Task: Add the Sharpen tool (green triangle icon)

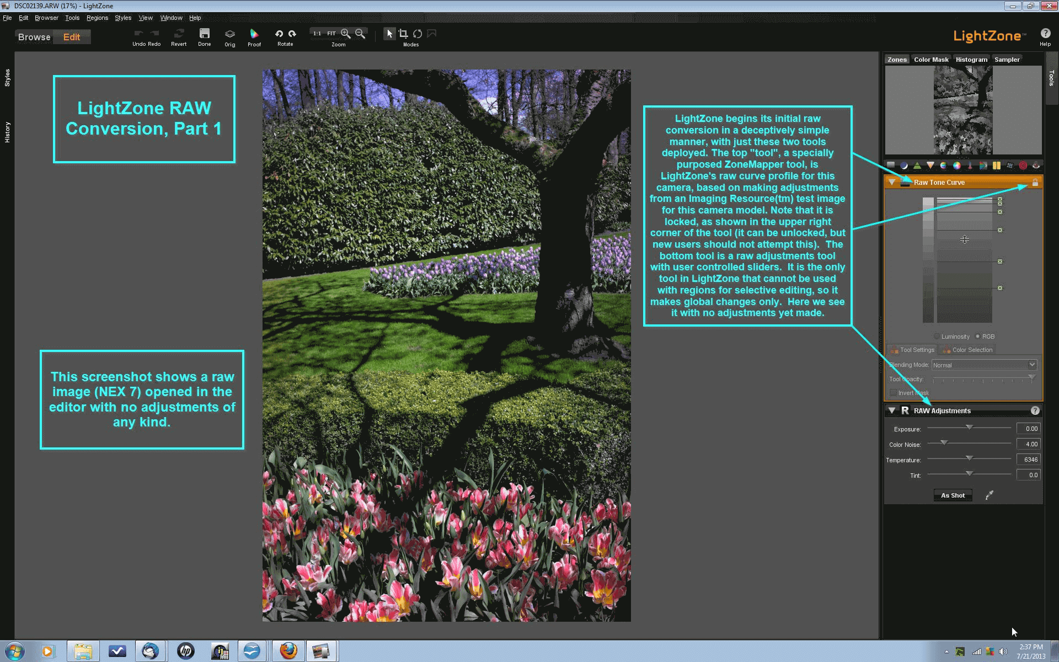Action: tap(917, 165)
